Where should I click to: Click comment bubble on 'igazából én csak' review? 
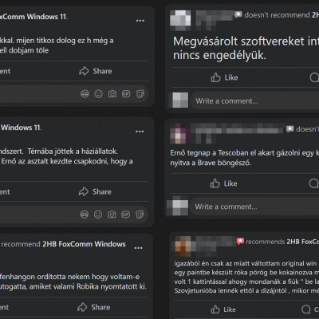click(306, 309)
